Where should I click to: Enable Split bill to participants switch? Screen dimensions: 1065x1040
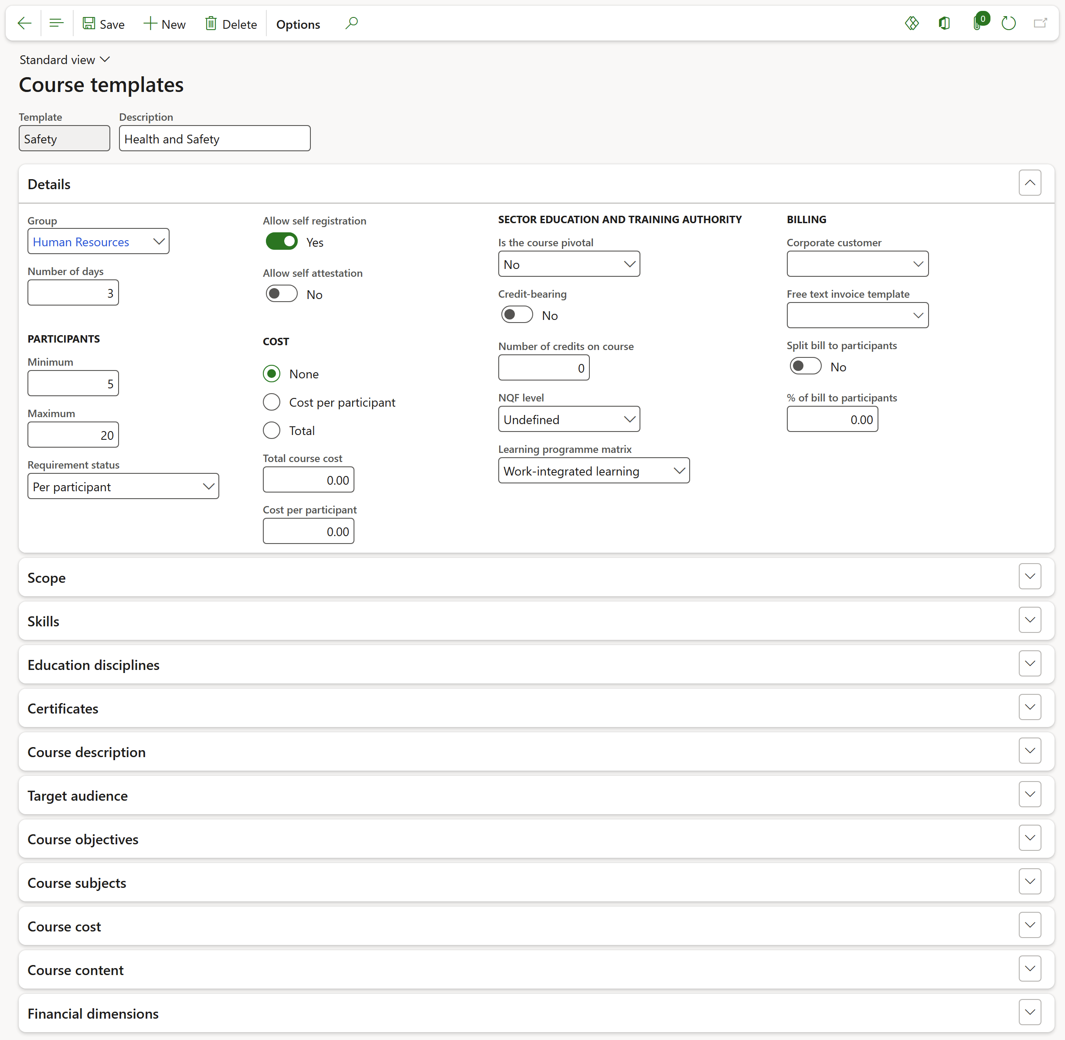click(x=805, y=366)
